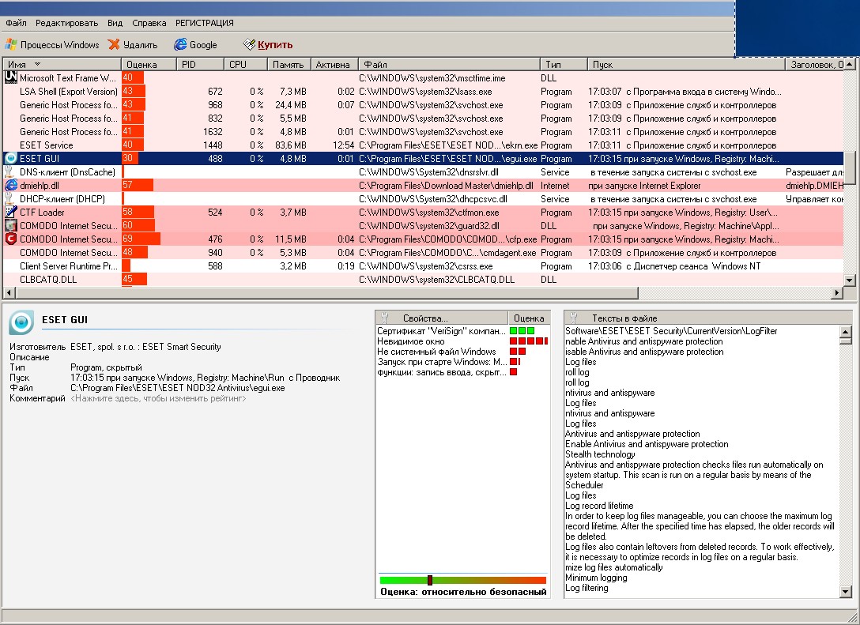
Task: Click wrench icon in Тексты в файле header
Action: click(x=574, y=318)
